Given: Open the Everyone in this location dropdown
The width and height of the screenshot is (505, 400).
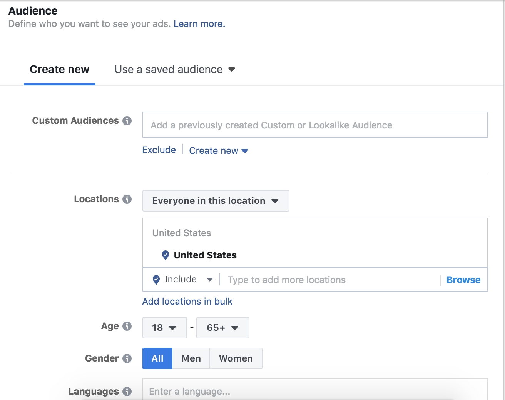Looking at the screenshot, I should pos(216,201).
